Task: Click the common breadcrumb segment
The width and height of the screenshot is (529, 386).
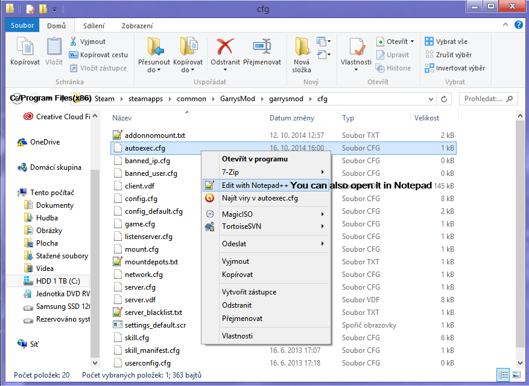Action: point(191,99)
